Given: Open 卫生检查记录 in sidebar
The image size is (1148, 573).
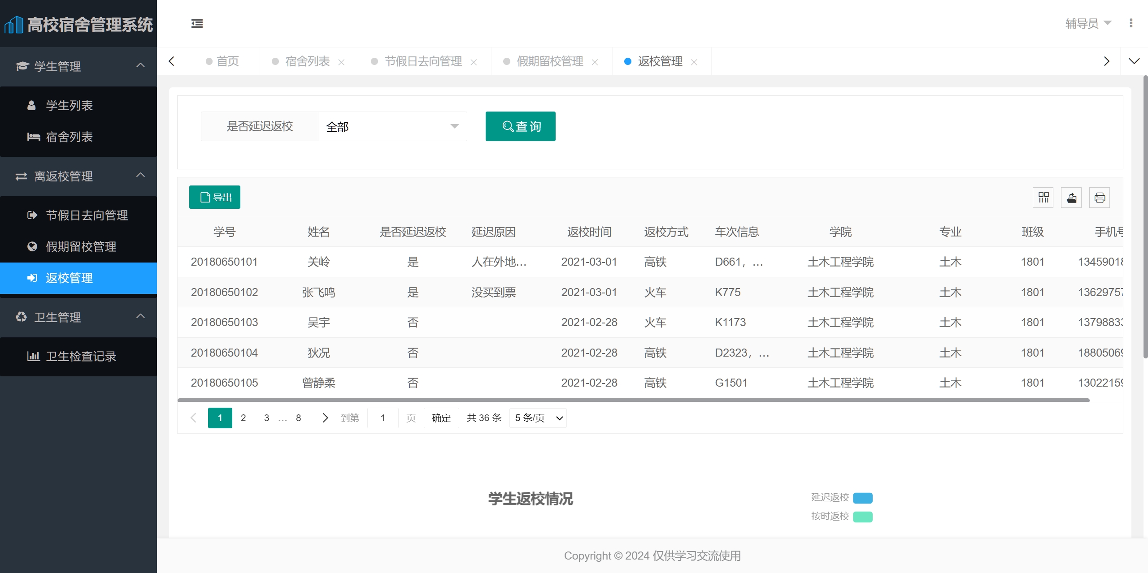Looking at the screenshot, I should click(x=78, y=356).
